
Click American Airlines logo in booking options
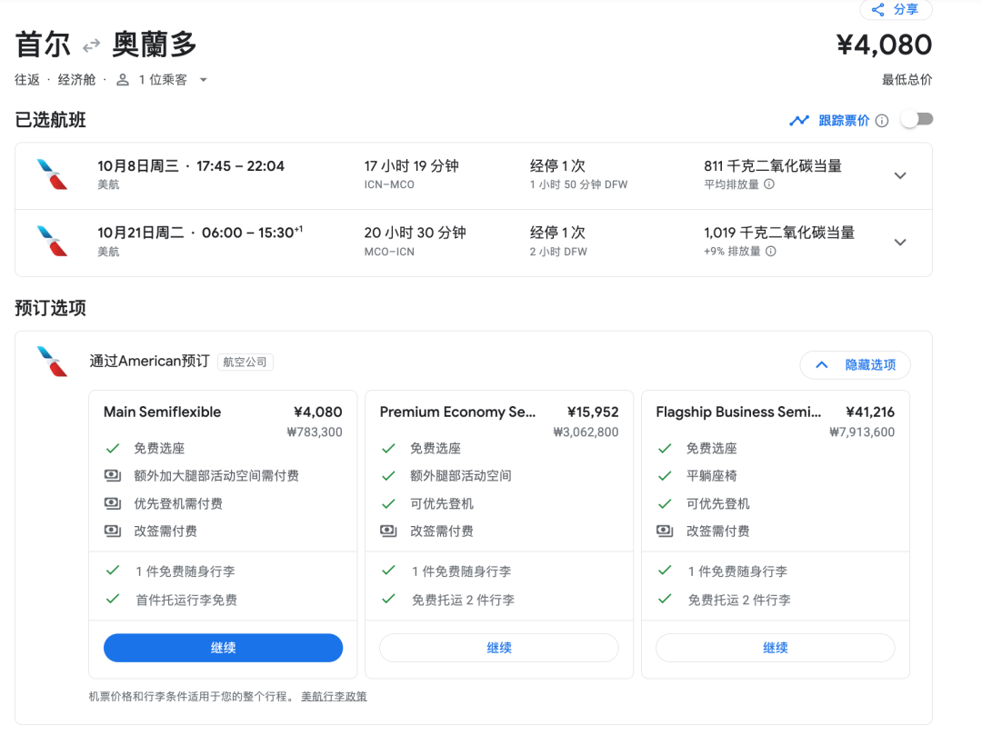pos(52,361)
